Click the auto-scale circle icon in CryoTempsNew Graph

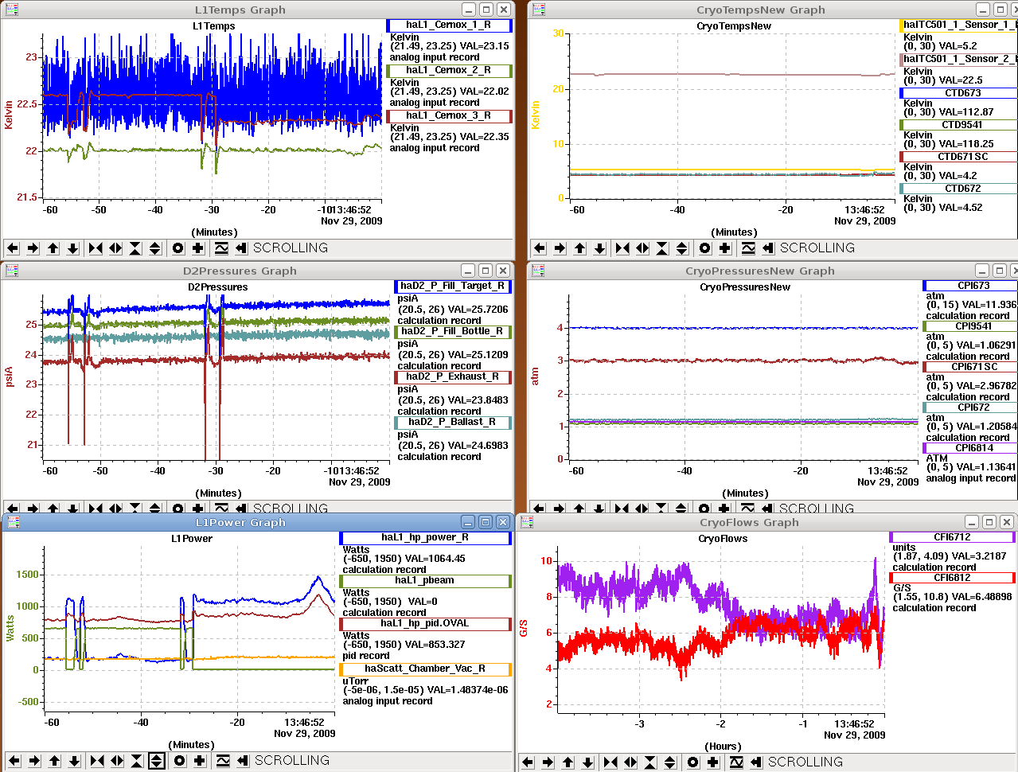[x=705, y=248]
